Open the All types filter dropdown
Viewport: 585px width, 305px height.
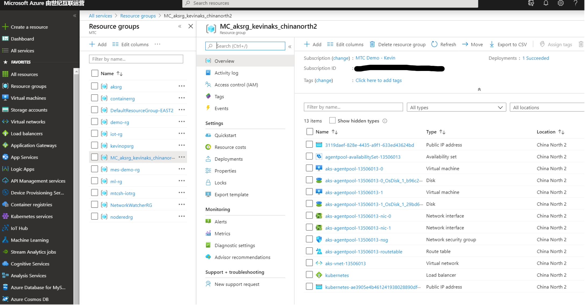coord(456,107)
